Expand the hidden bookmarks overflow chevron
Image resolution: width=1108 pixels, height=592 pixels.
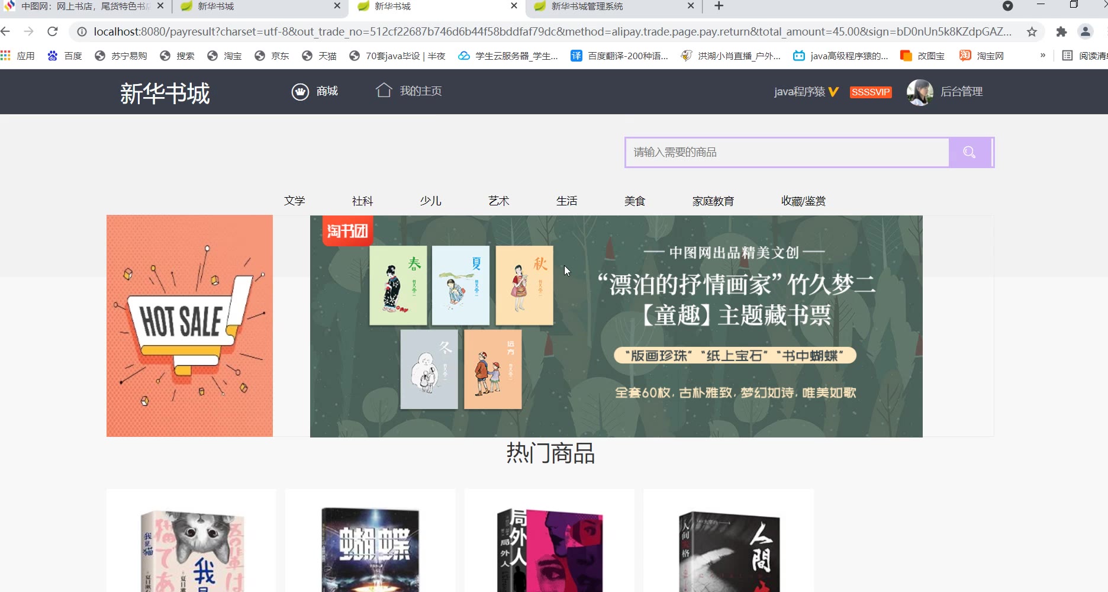[x=1042, y=55]
